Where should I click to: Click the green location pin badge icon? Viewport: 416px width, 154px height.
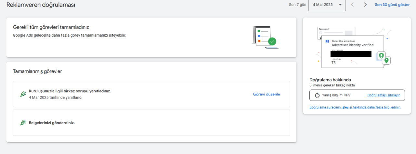[386, 60]
